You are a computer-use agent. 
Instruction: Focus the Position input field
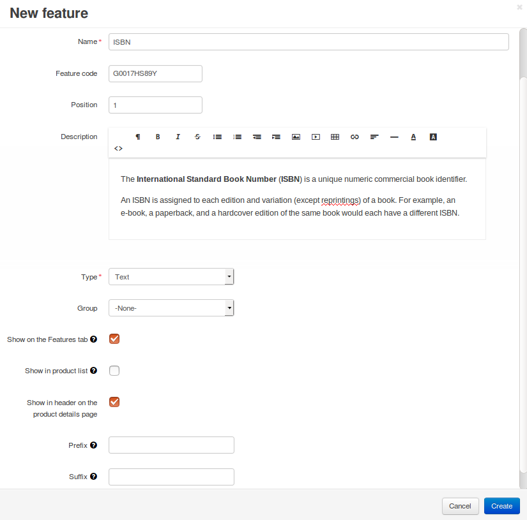pos(155,105)
